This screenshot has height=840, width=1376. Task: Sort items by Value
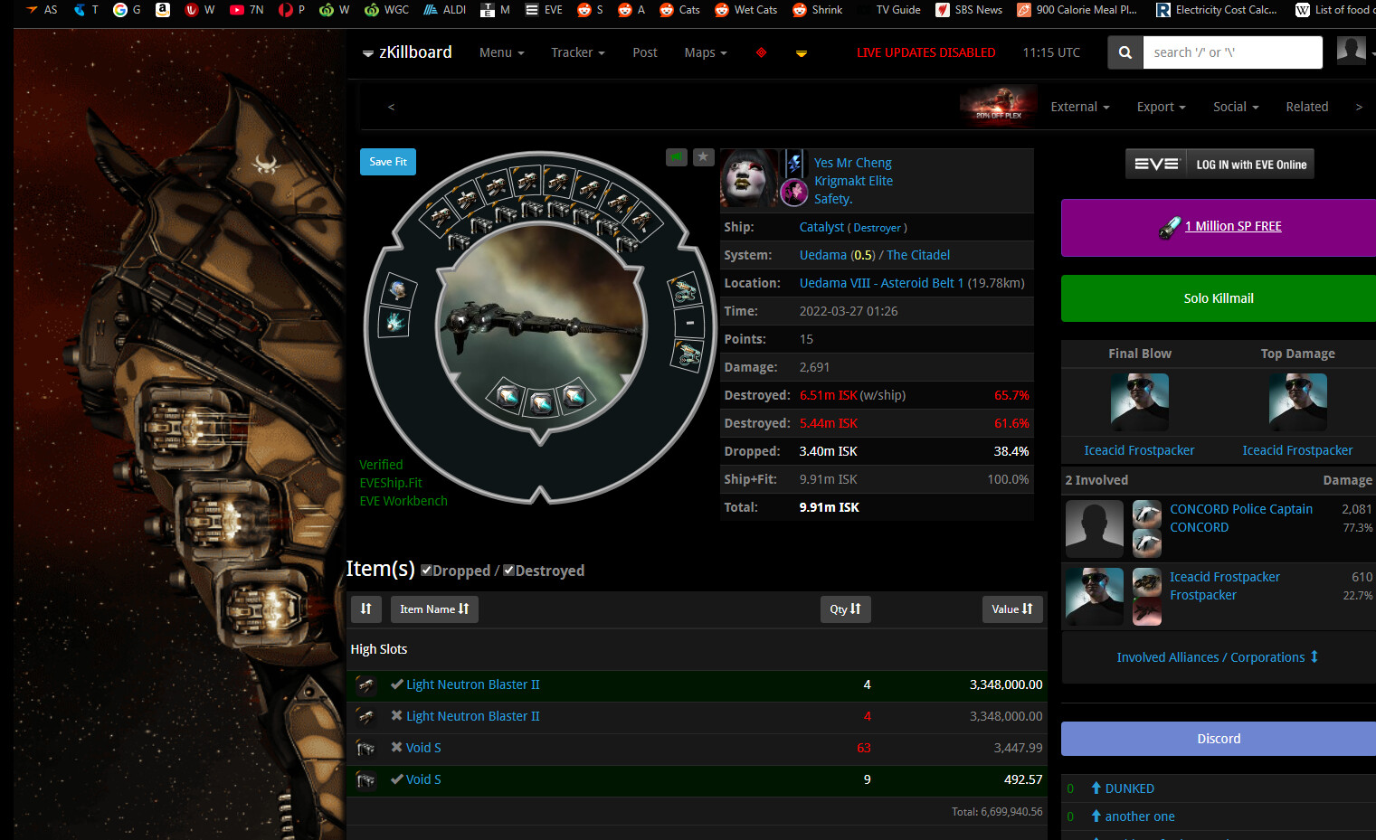tap(1012, 609)
